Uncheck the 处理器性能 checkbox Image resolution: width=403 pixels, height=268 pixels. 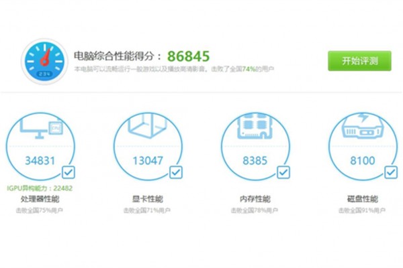point(69,172)
